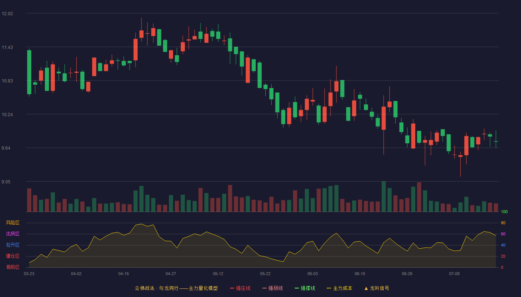Image resolution: width=521 pixels, height=297 pixels.
Task: Click the 12.02 price axis label
Action: 7,14
